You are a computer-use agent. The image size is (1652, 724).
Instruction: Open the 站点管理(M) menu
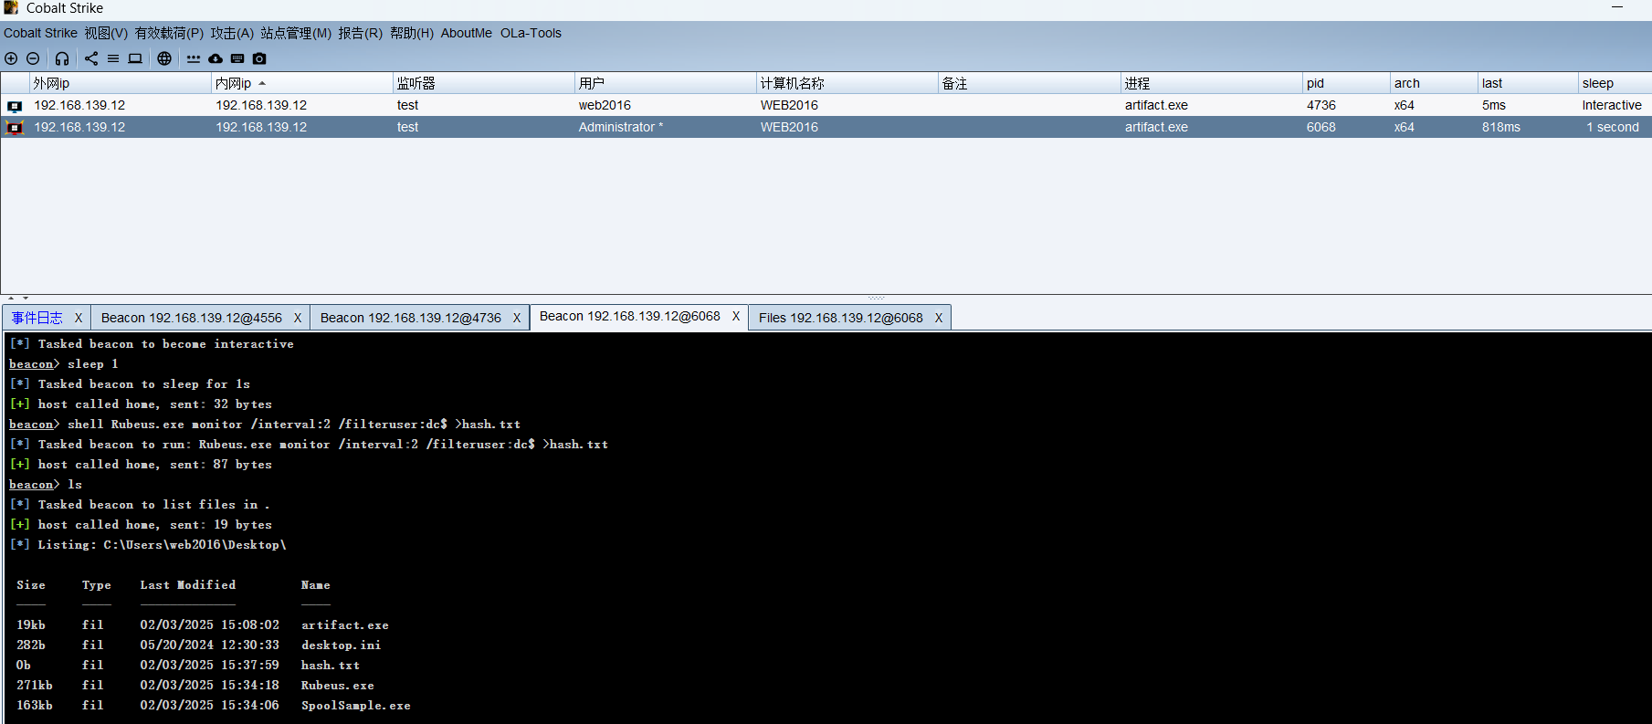[296, 33]
